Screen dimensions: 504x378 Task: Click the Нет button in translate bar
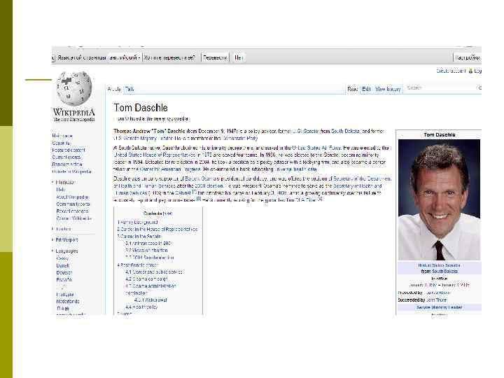click(238, 57)
